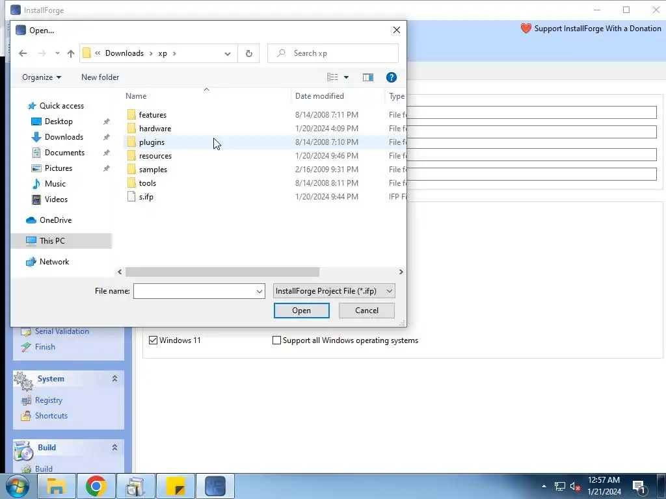Move the file list horizontal scrollbar
Viewport: 666px width, 499px height.
(222, 272)
